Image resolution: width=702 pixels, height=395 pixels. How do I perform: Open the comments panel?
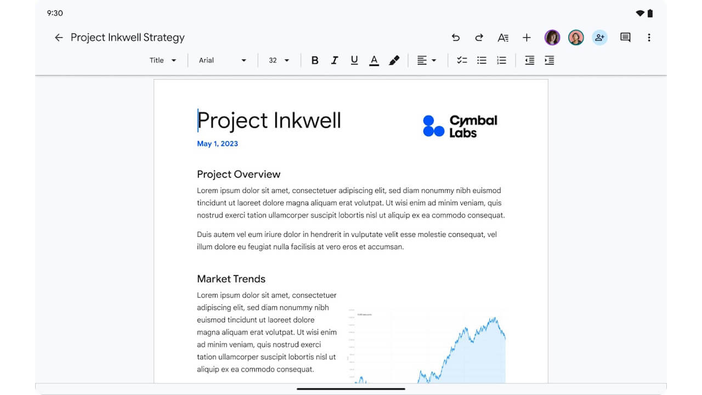pos(625,37)
